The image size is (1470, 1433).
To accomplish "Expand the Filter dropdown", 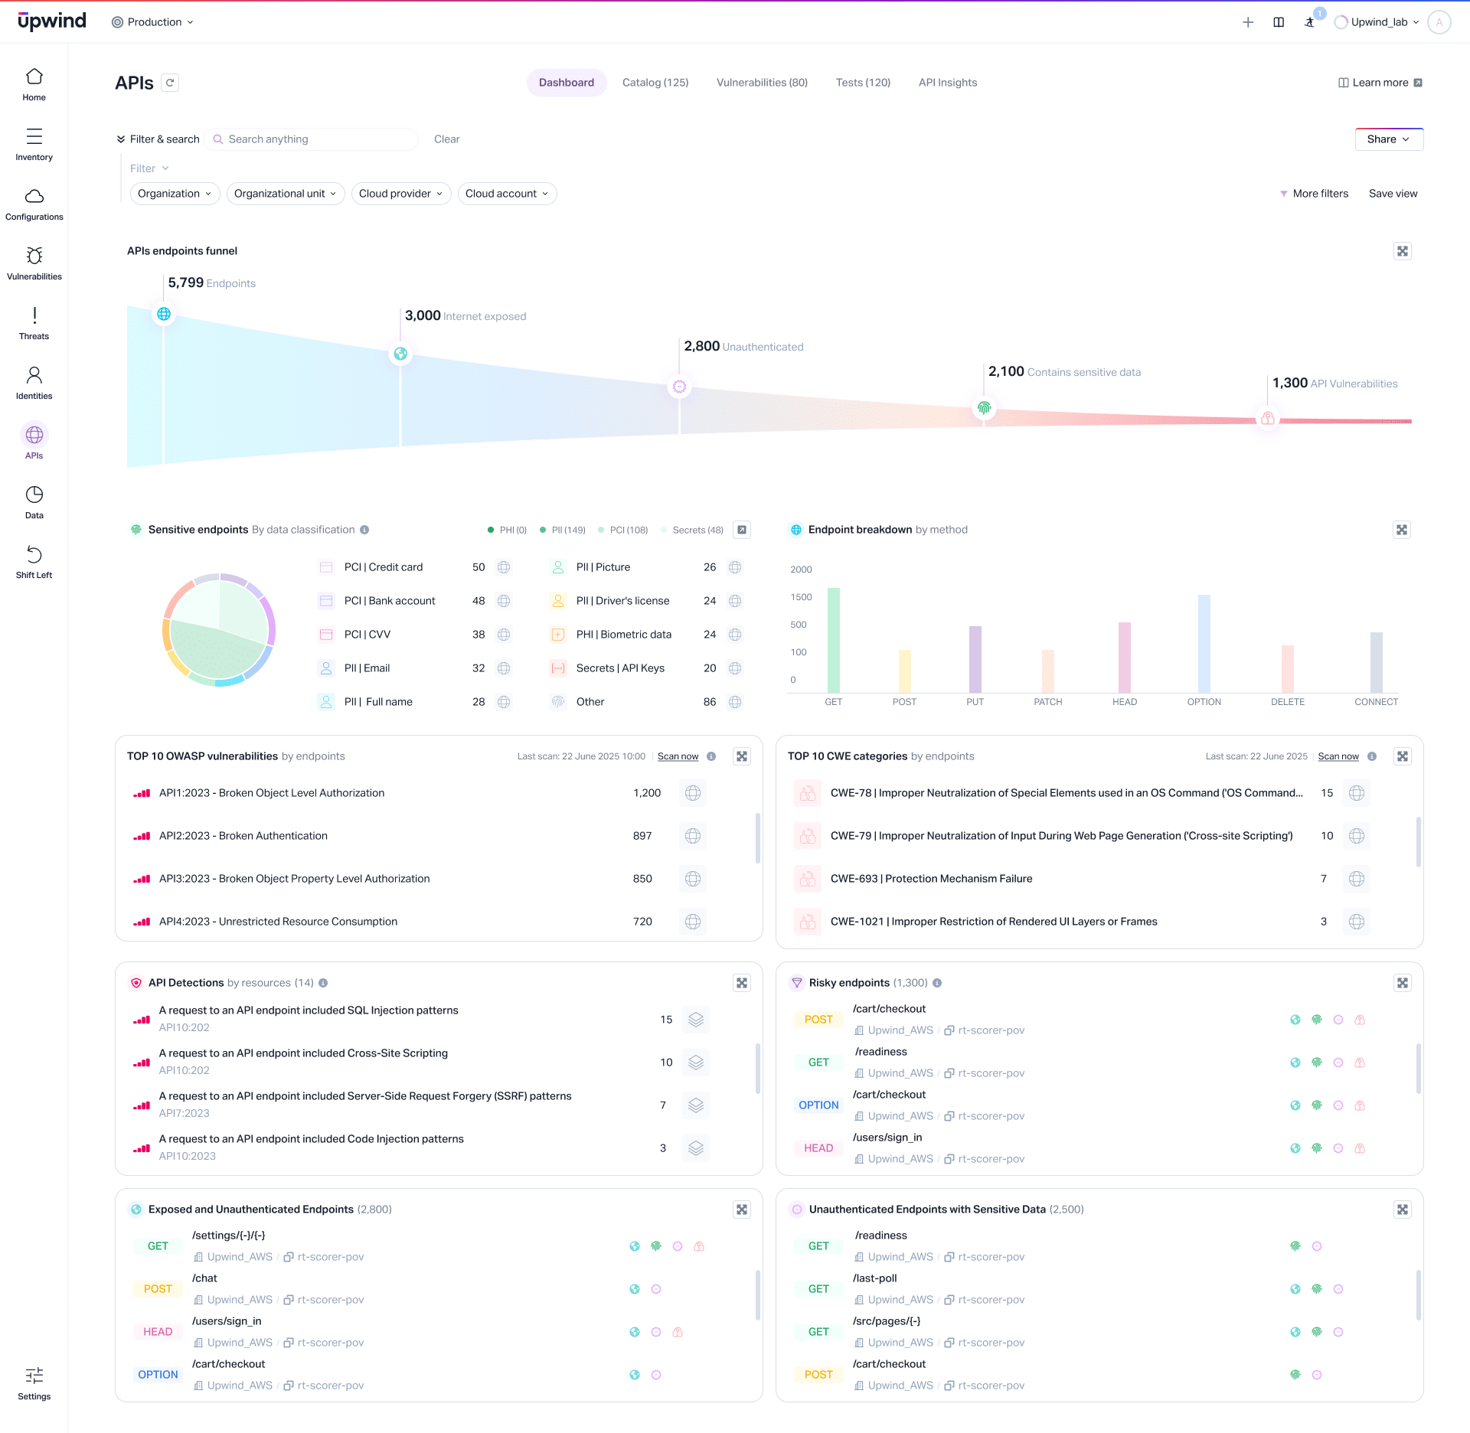I will (149, 168).
